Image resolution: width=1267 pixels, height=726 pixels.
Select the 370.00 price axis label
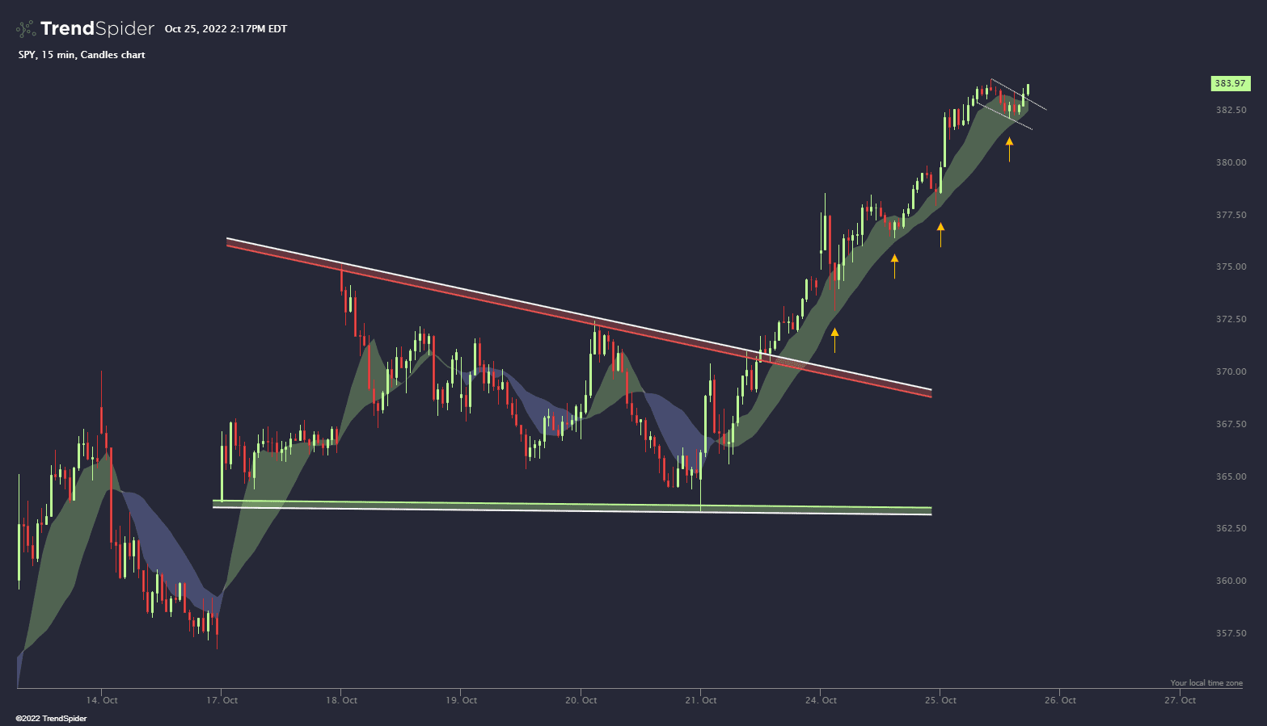1229,371
